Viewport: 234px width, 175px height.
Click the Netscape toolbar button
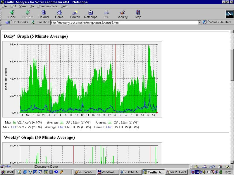pos(91,14)
